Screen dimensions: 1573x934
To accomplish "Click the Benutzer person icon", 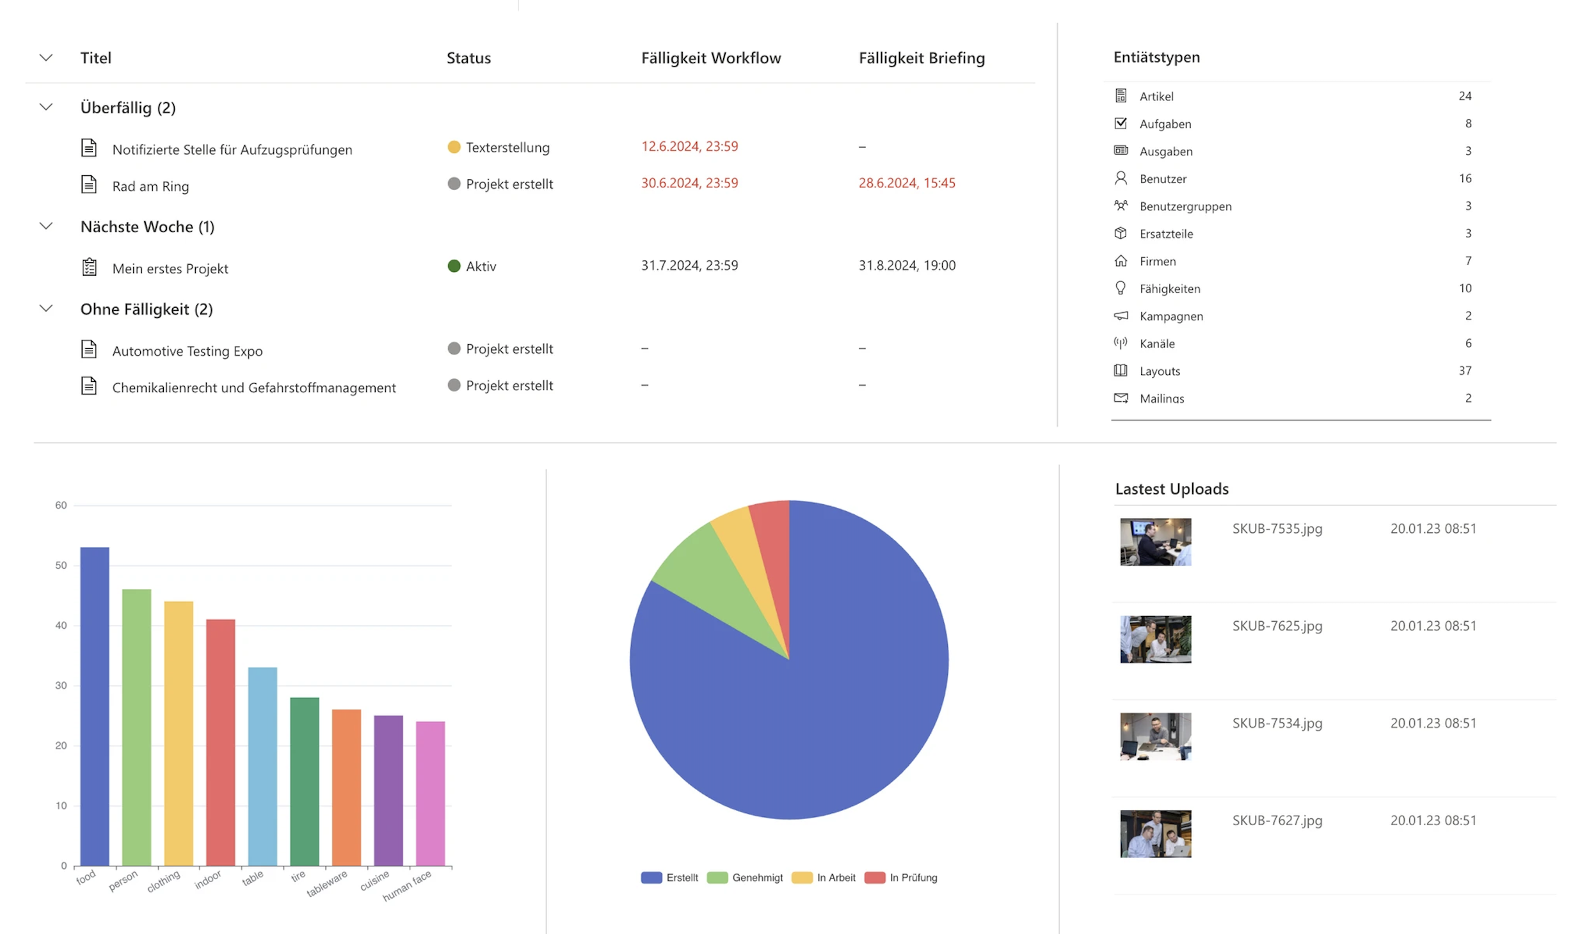I will point(1120,178).
